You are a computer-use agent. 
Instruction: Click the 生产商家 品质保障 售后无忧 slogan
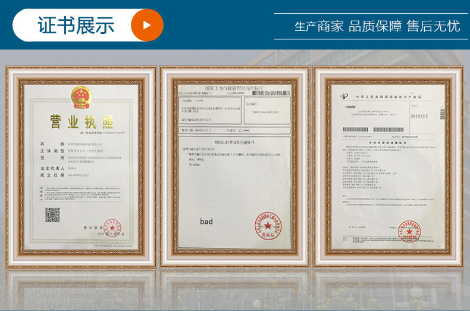point(377,26)
